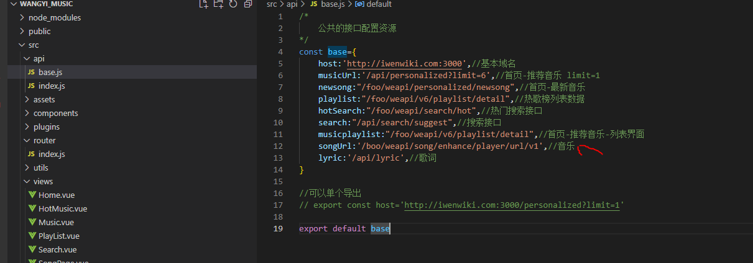Click the export keyword on line 19

point(313,229)
